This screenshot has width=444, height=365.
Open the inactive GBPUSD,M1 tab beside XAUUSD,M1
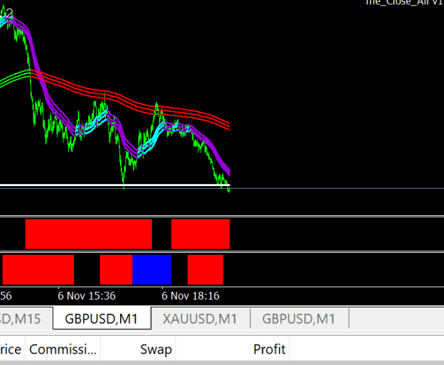[299, 319]
